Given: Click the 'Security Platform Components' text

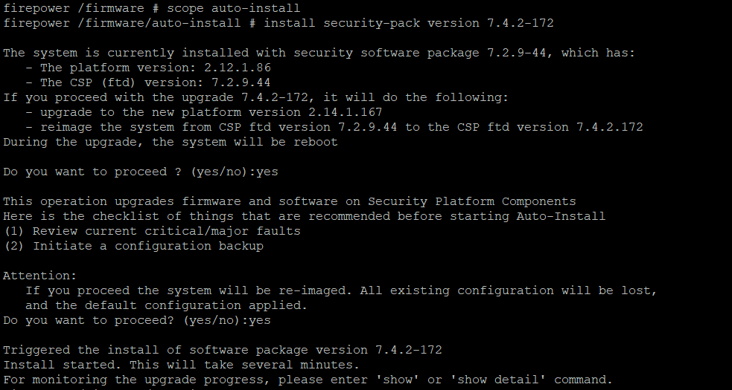Looking at the screenshot, I should (472, 202).
